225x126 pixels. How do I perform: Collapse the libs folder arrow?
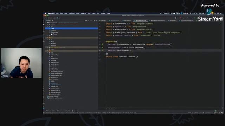(48, 40)
